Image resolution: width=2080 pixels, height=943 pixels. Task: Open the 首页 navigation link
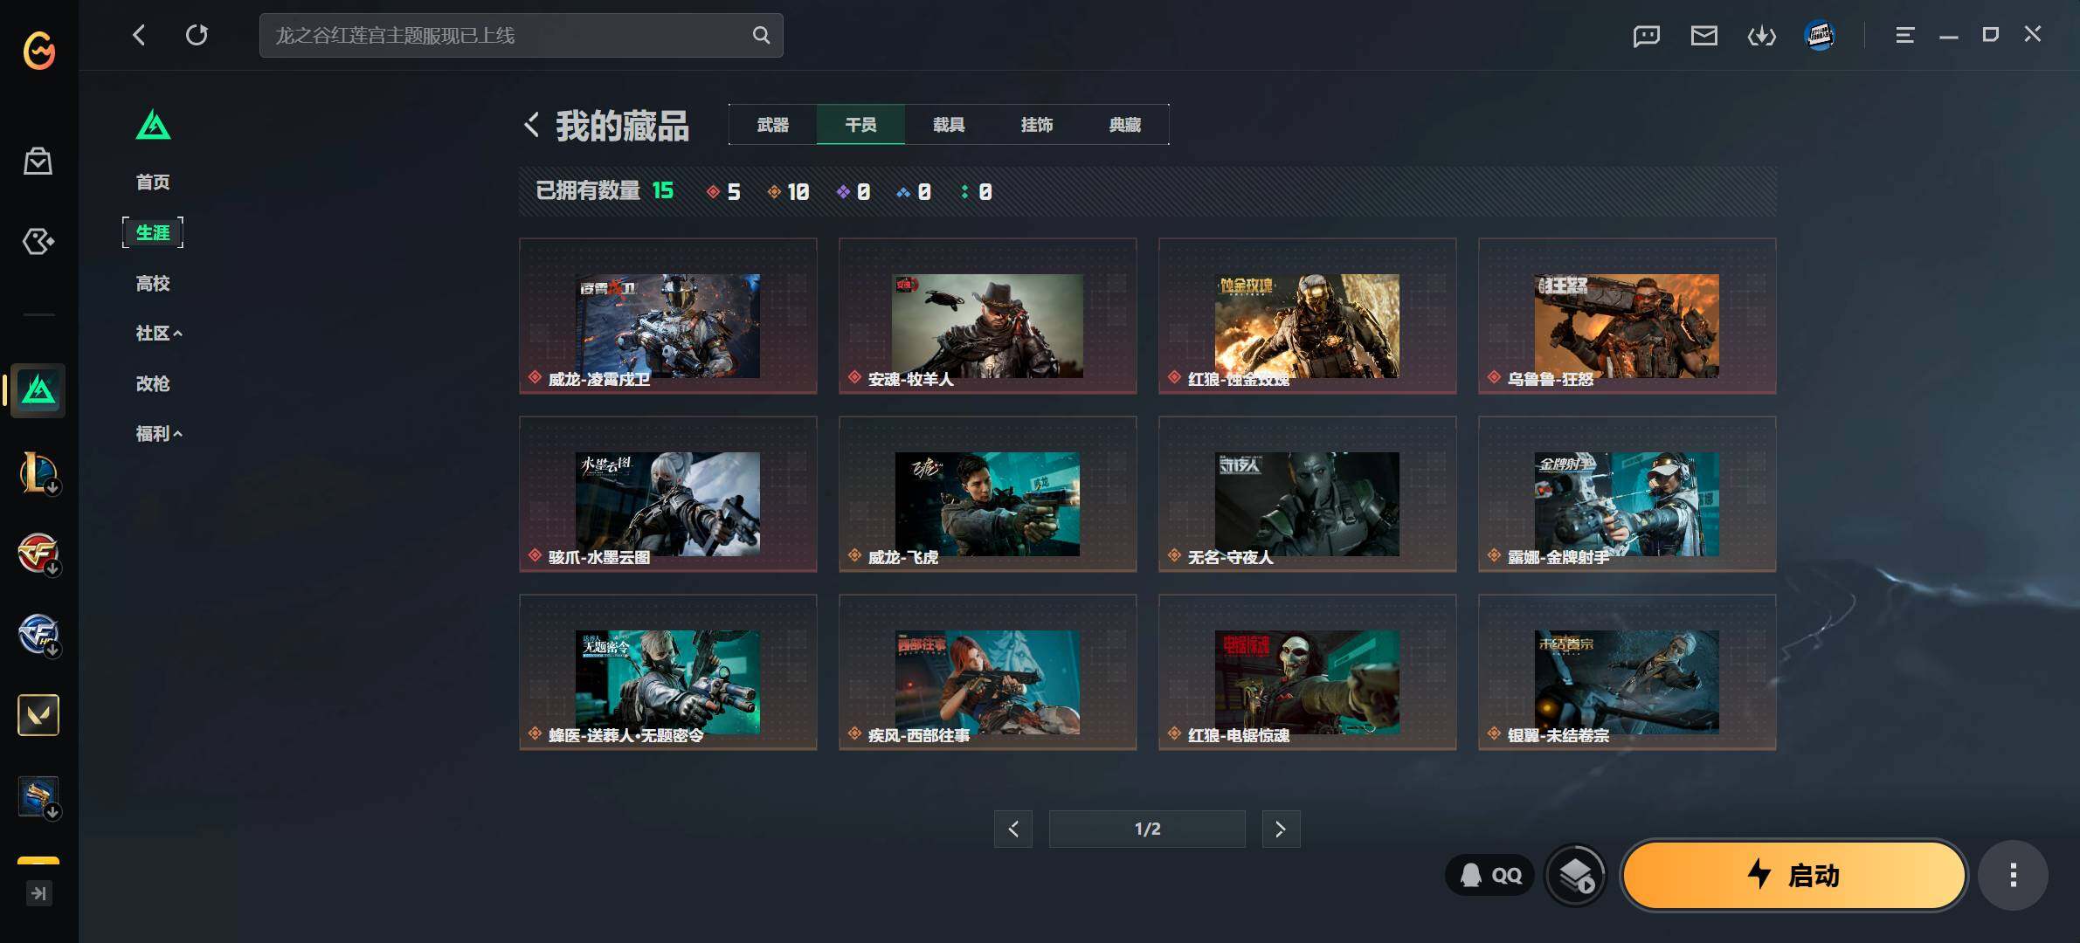point(153,182)
